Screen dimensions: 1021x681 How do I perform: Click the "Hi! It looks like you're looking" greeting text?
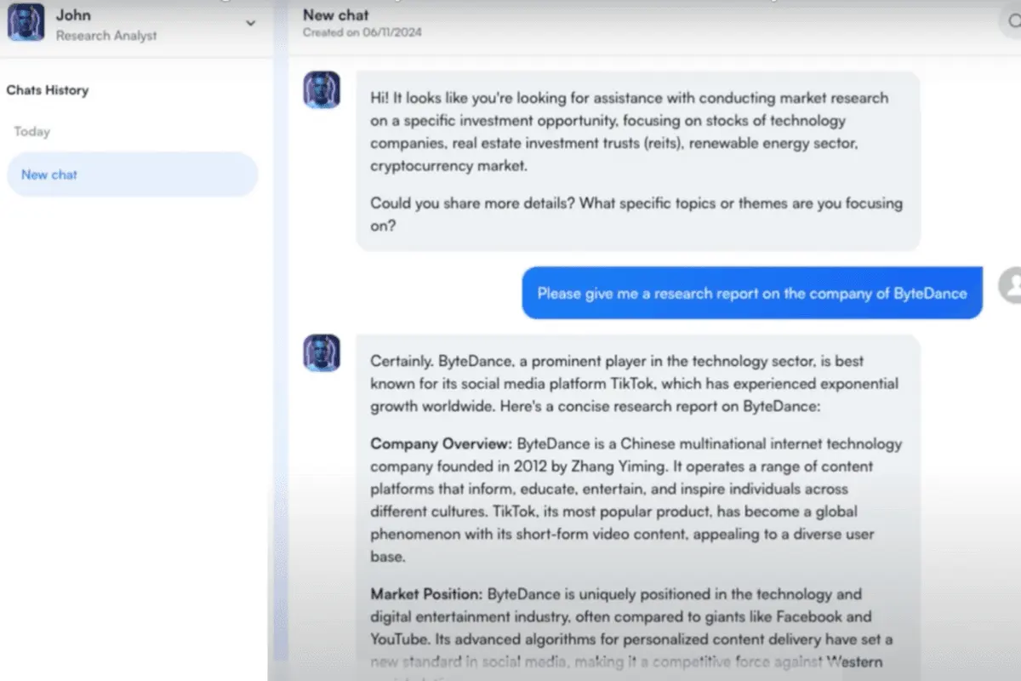pos(630,132)
